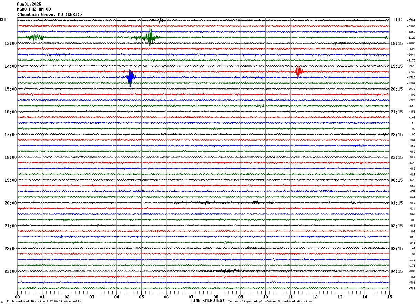Click the blue seismic event near 14:00
This screenshot has height=306, width=417.
(x=131, y=78)
